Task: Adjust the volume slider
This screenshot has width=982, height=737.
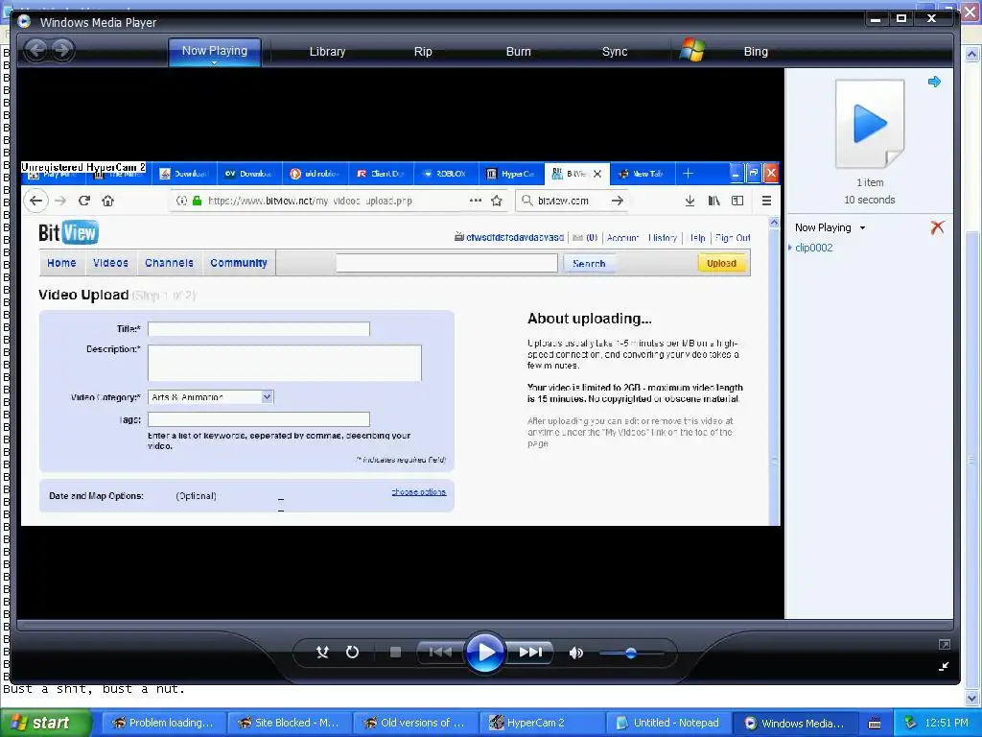Action: 631,653
